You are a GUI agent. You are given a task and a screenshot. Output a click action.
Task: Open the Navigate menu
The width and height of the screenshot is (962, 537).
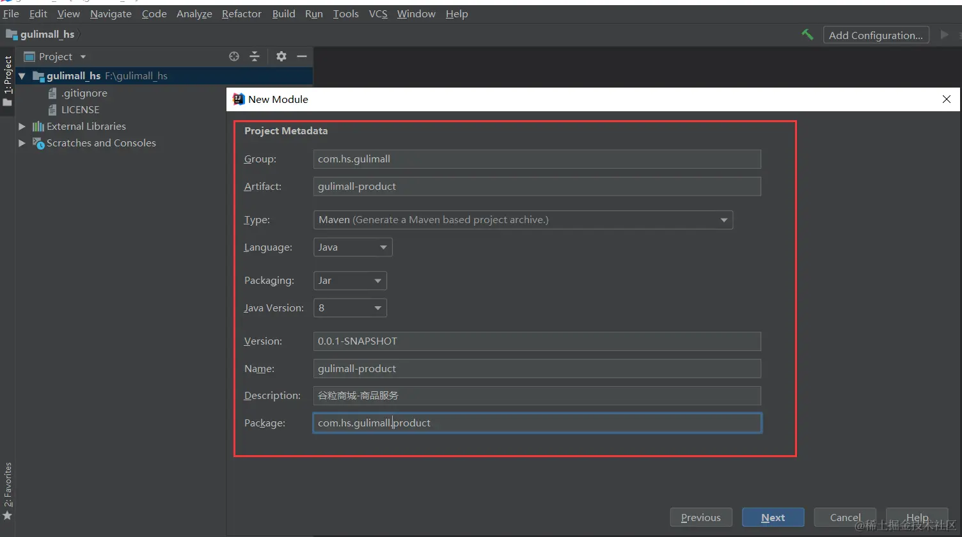coord(111,14)
